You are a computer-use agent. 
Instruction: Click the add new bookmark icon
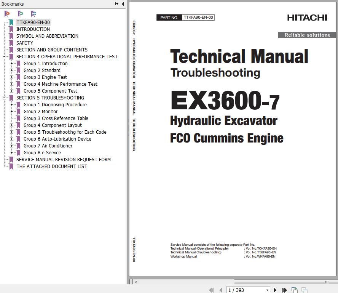tap(20, 14)
